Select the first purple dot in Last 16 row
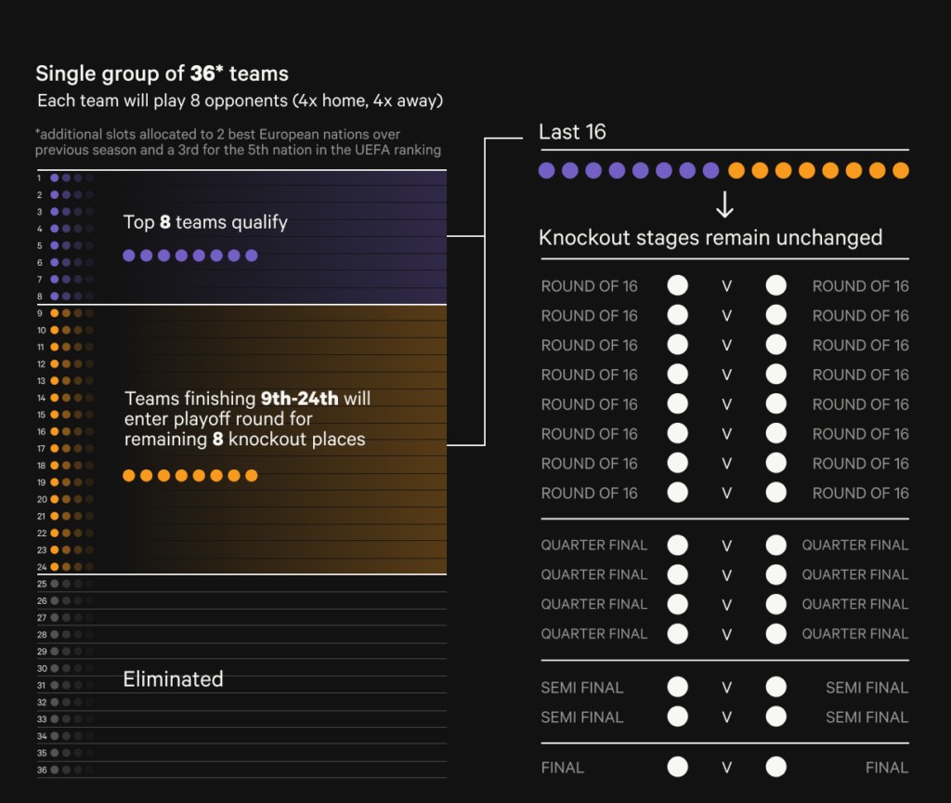The width and height of the screenshot is (951, 803). tap(547, 170)
